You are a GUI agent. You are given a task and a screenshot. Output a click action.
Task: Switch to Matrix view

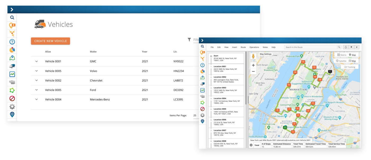342,55
